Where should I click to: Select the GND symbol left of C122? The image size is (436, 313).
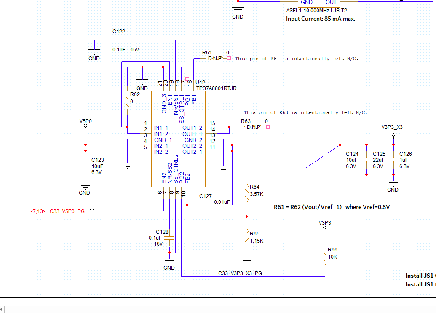point(94,52)
